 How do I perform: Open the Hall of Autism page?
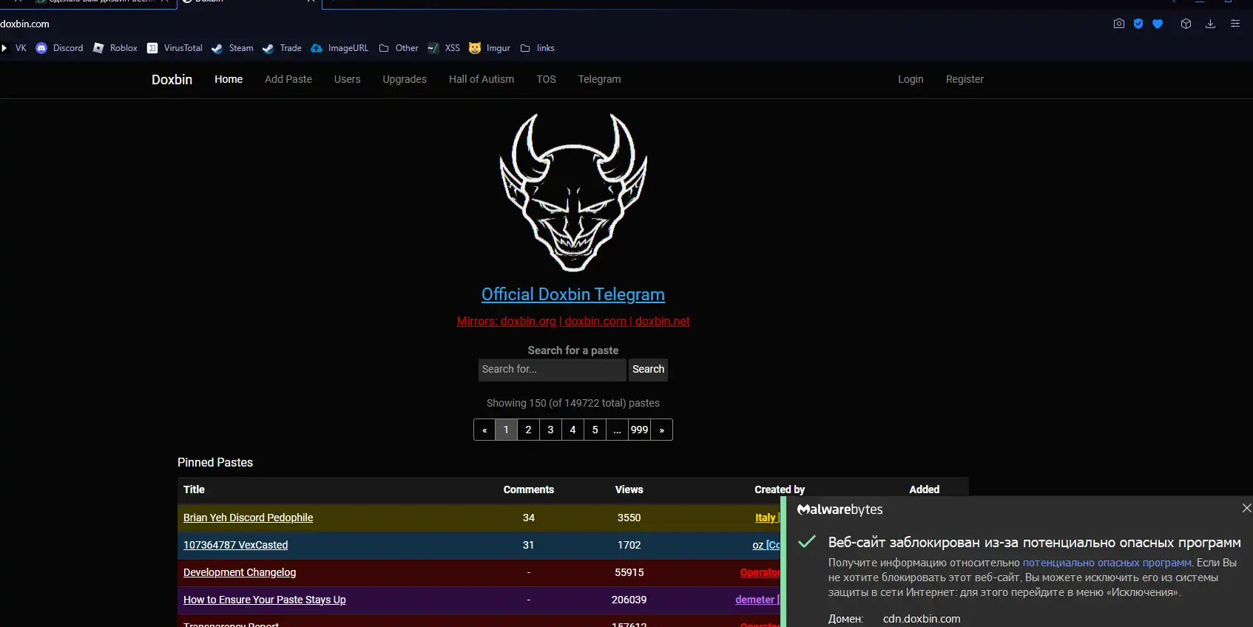[482, 79]
